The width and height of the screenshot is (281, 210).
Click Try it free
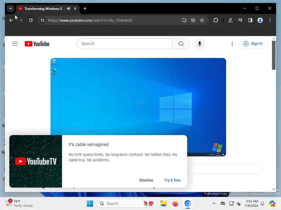(172, 180)
